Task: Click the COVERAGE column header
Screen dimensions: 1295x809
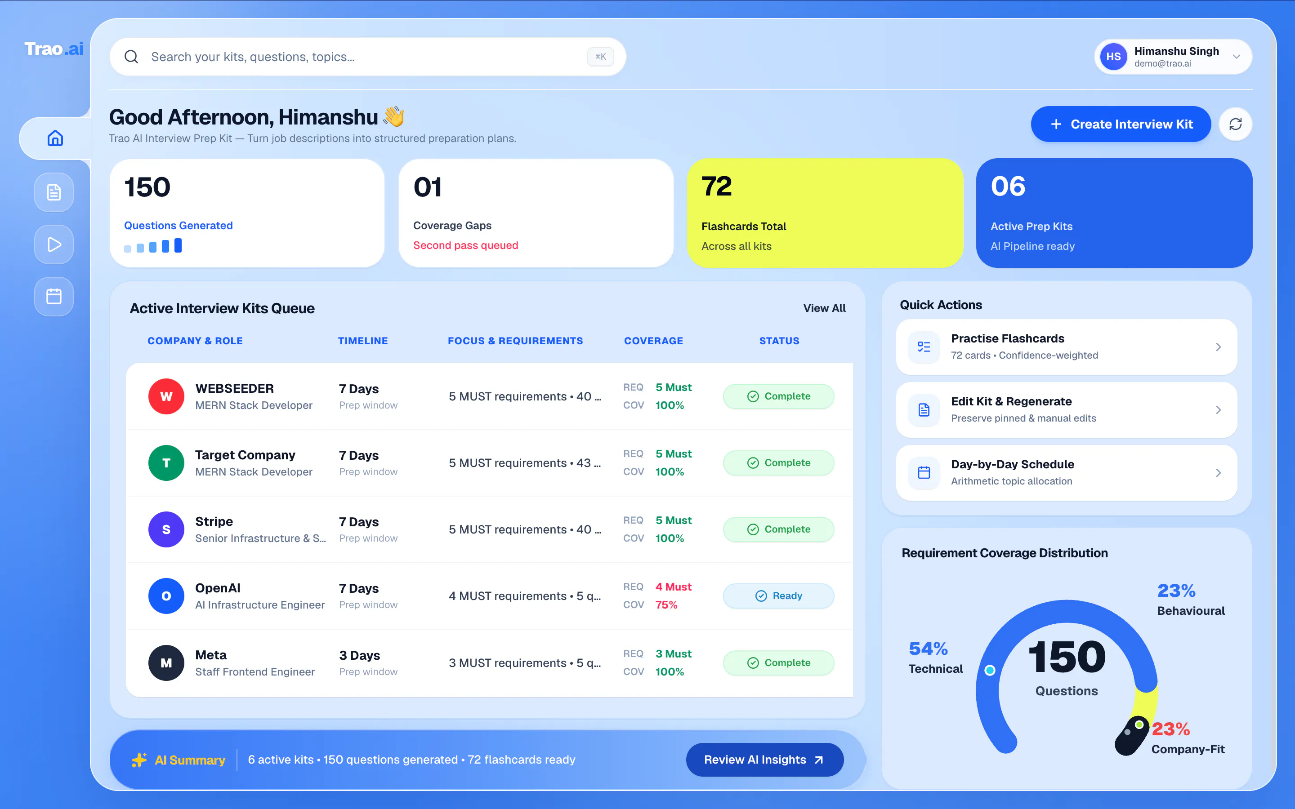Action: (653, 341)
